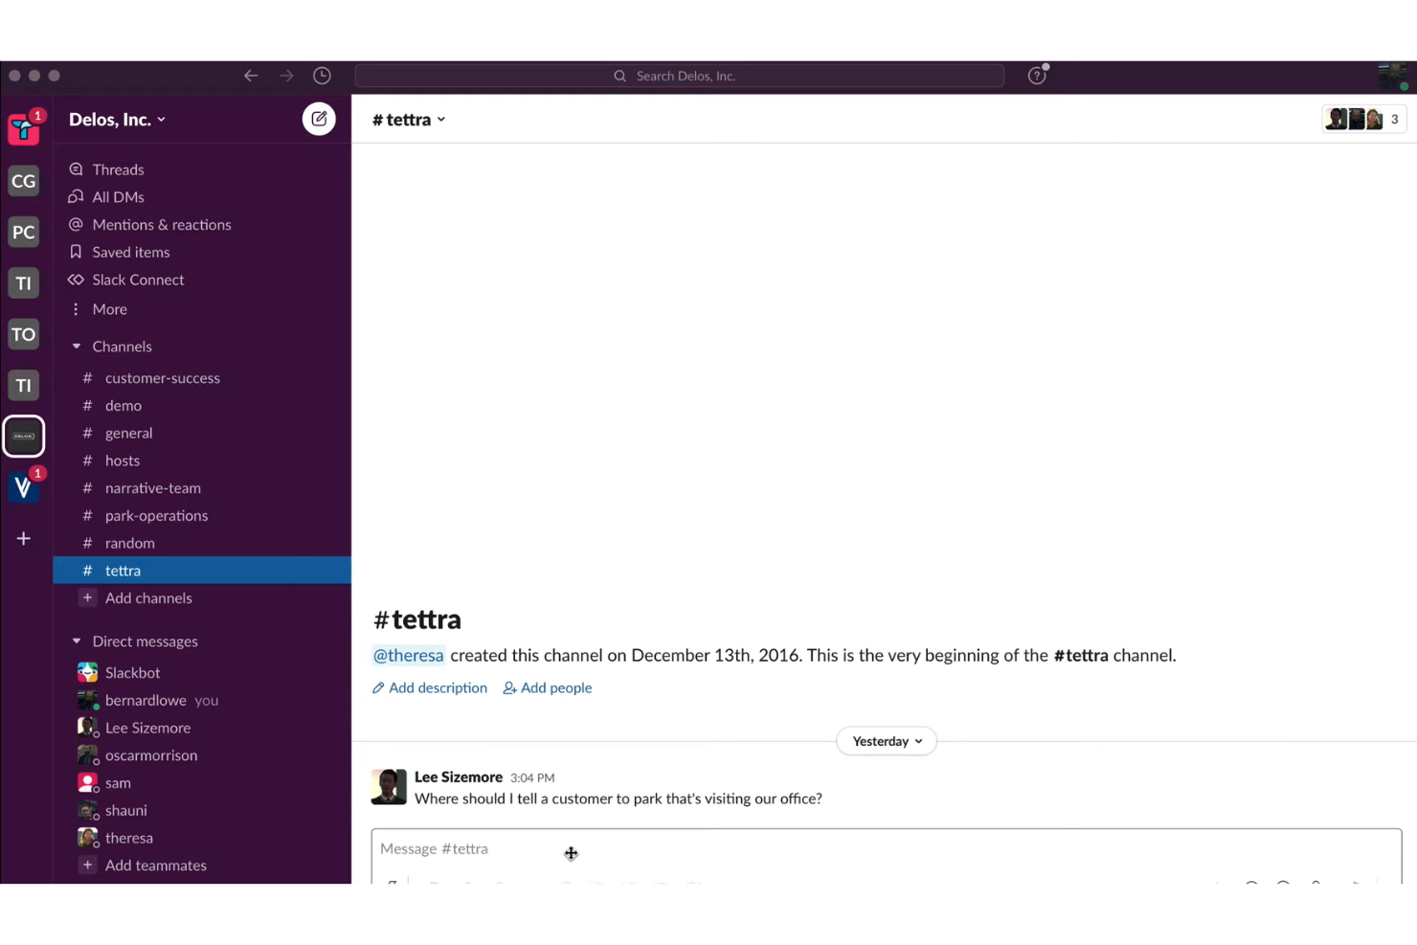Open the history clock icon

322,76
